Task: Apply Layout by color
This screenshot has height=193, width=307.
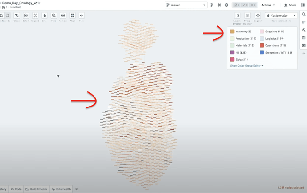Action: point(237,16)
